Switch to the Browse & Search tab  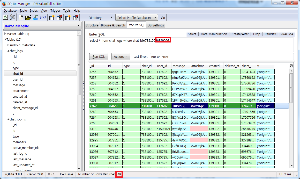point(113,25)
